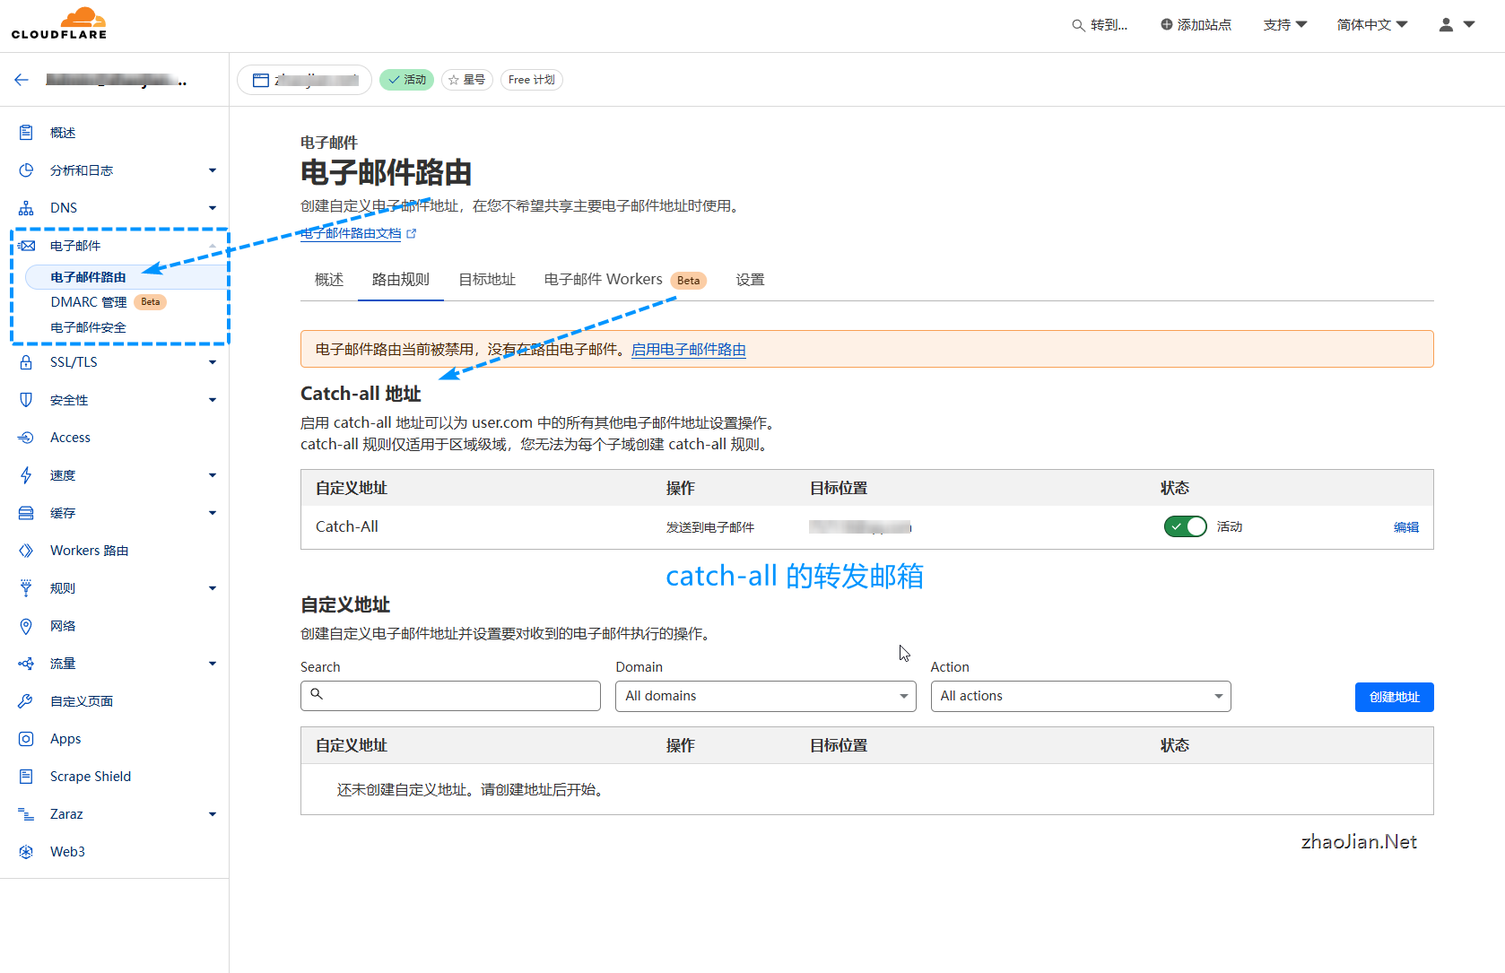The height and width of the screenshot is (973, 1505).
Task: Select the Web3 sidebar icon
Action: [x=26, y=851]
